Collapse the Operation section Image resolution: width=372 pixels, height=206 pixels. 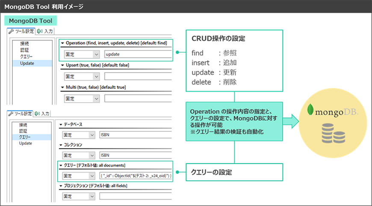[62, 43]
